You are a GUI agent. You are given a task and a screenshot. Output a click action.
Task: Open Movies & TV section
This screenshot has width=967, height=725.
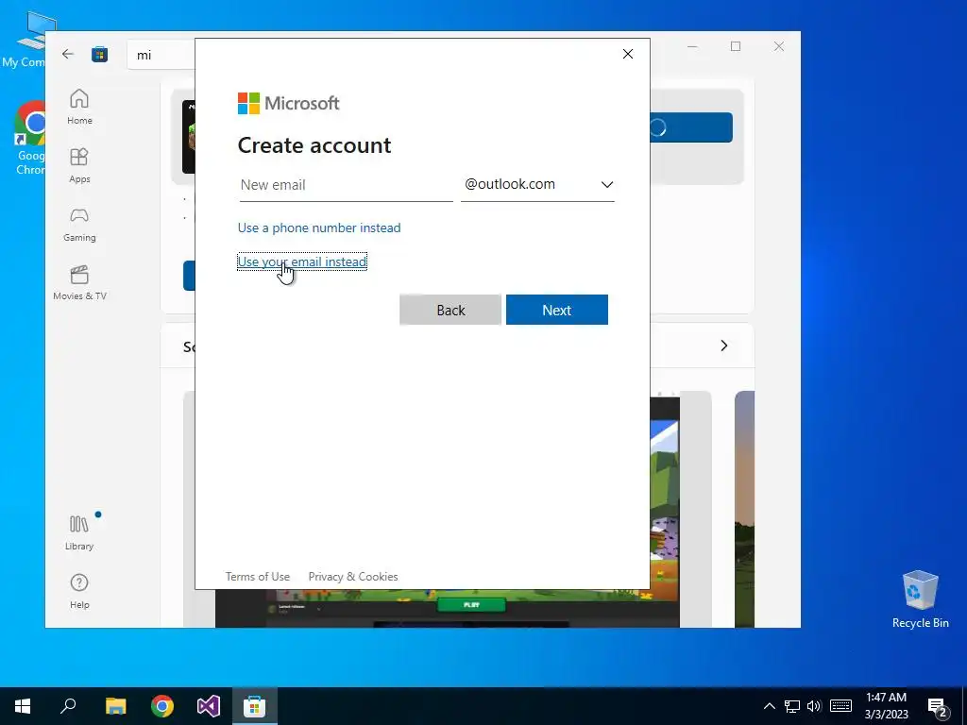(79, 283)
